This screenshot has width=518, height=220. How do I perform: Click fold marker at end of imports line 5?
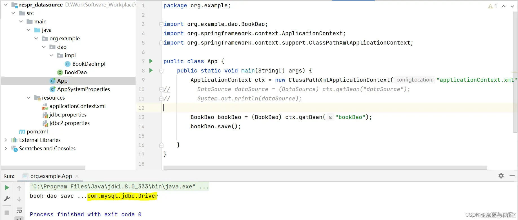161,43
